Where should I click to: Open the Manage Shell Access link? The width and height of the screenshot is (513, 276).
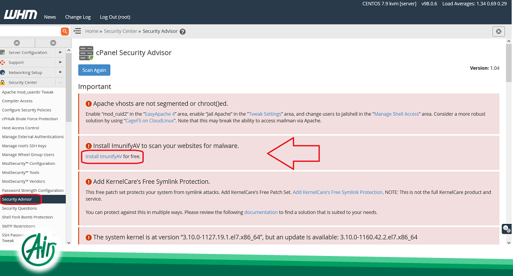tap(396, 114)
